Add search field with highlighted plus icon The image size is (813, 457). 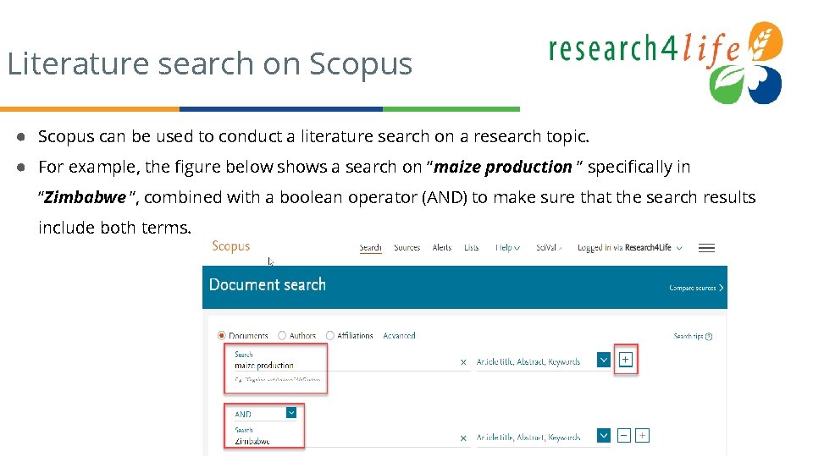(626, 360)
